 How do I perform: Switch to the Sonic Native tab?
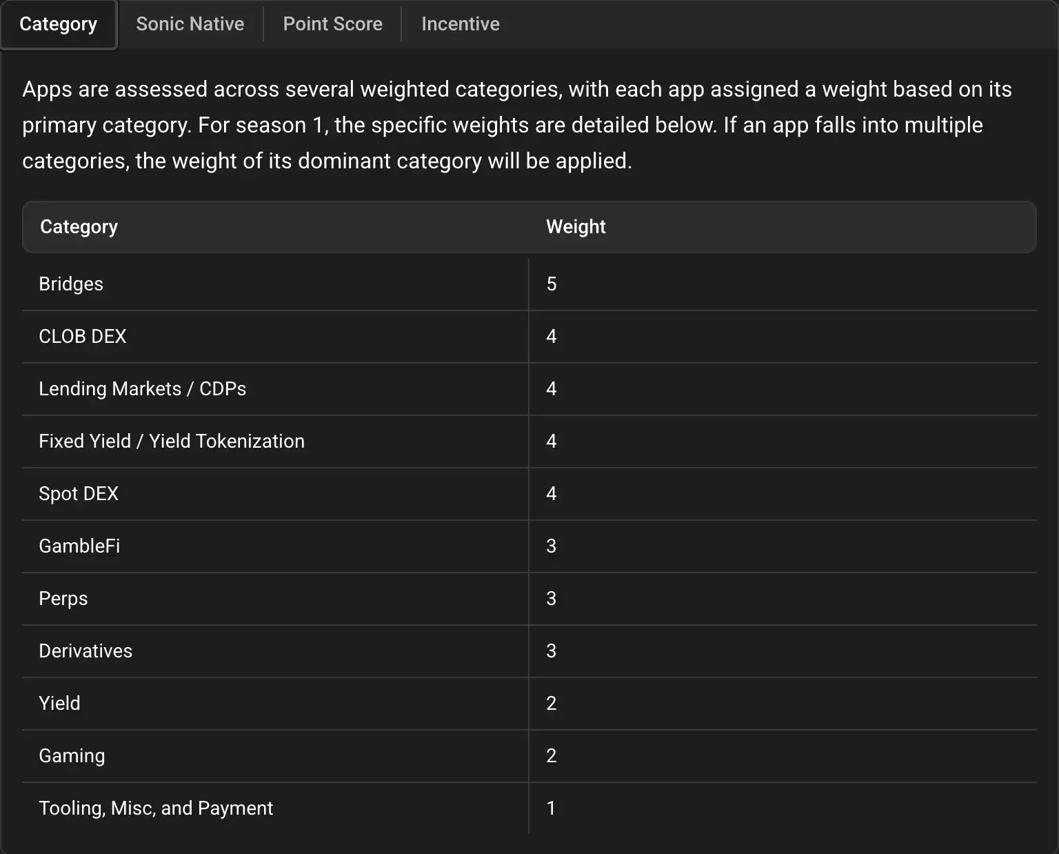coord(190,24)
